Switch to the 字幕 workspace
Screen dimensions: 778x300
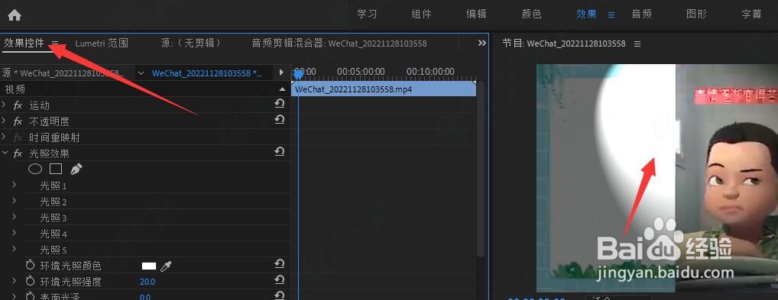click(x=752, y=14)
